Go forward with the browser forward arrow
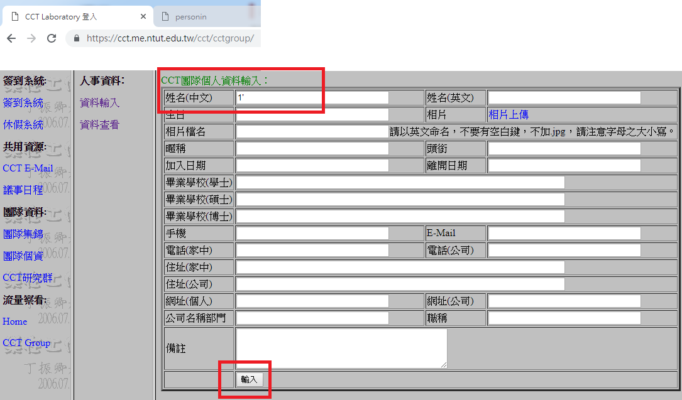Image resolution: width=682 pixels, height=400 pixels. (x=31, y=38)
